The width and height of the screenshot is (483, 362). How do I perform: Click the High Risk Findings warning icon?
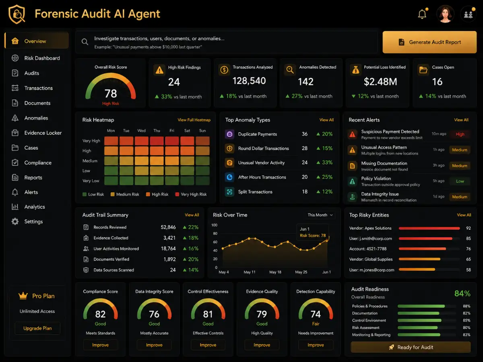159,70
